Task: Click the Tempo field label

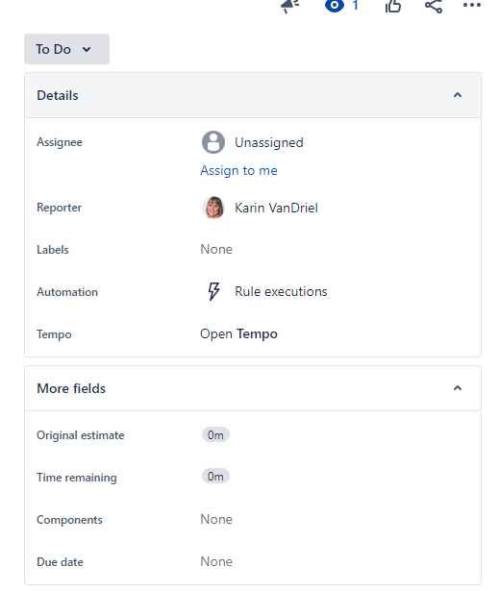Action: (54, 334)
